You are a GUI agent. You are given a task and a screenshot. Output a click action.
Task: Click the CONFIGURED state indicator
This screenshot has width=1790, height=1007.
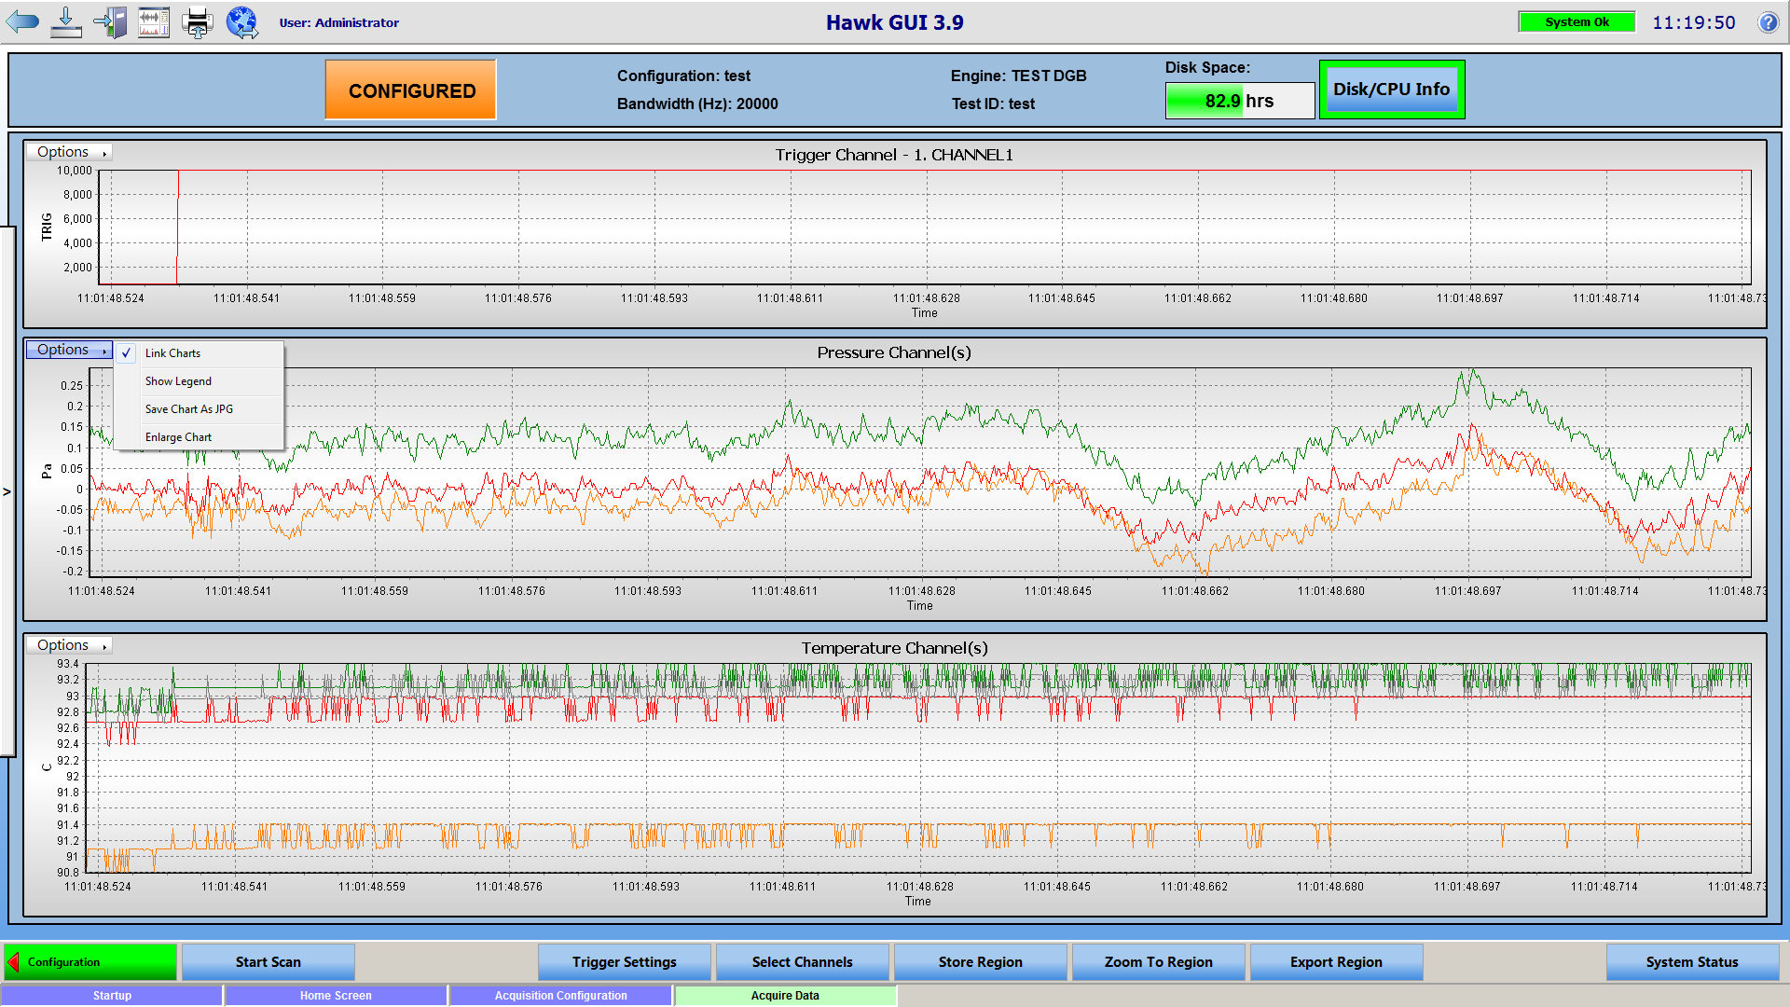(411, 90)
